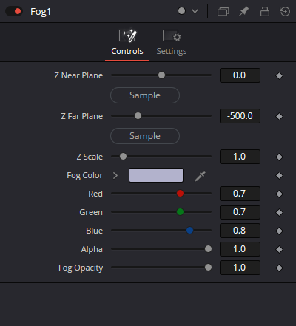Add keyframe for Z Far Plane
Image resolution: width=296 pixels, height=326 pixels.
click(279, 116)
